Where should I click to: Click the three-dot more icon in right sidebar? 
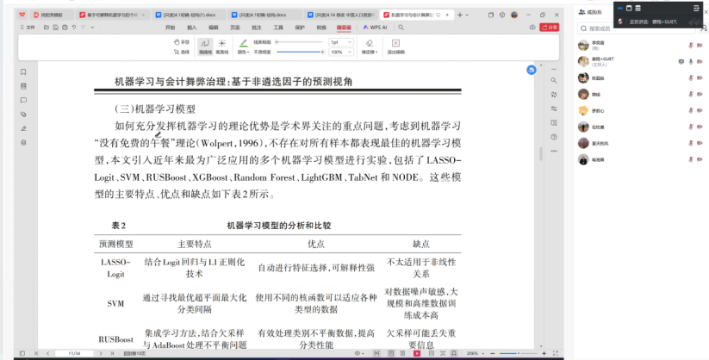[x=553, y=151]
